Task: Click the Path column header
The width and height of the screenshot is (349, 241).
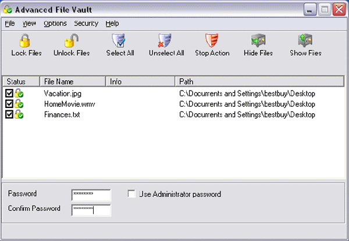Action: 259,81
